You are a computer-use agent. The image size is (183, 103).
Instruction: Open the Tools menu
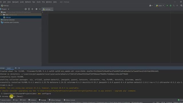click(39, 2)
